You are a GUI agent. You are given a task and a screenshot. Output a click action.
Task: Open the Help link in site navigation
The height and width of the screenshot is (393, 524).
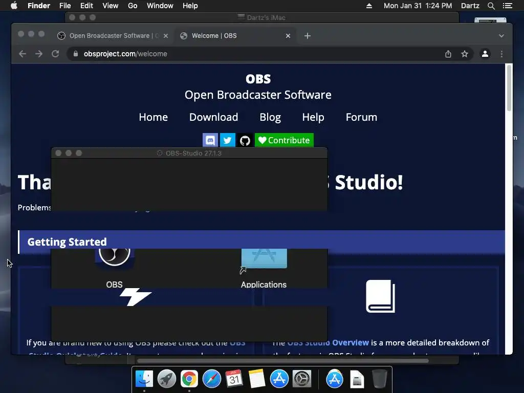point(313,117)
